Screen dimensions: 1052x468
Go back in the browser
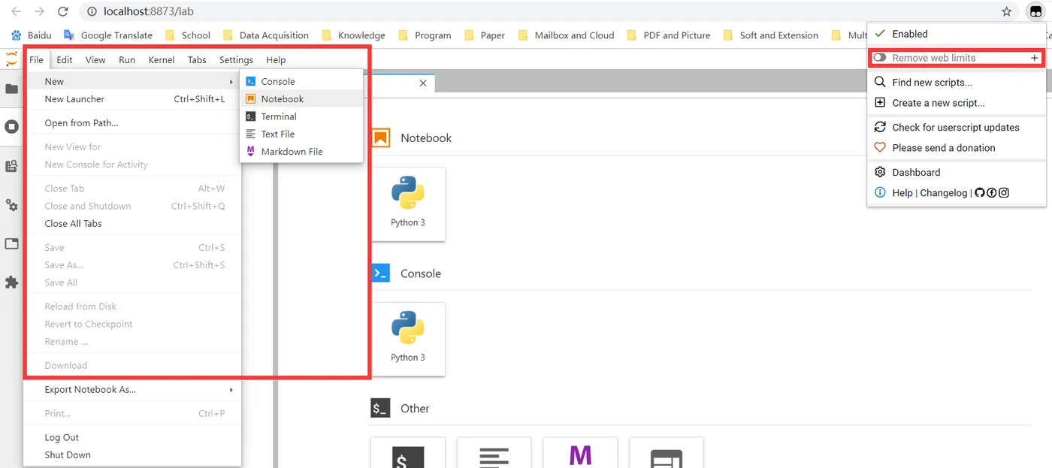16,12
